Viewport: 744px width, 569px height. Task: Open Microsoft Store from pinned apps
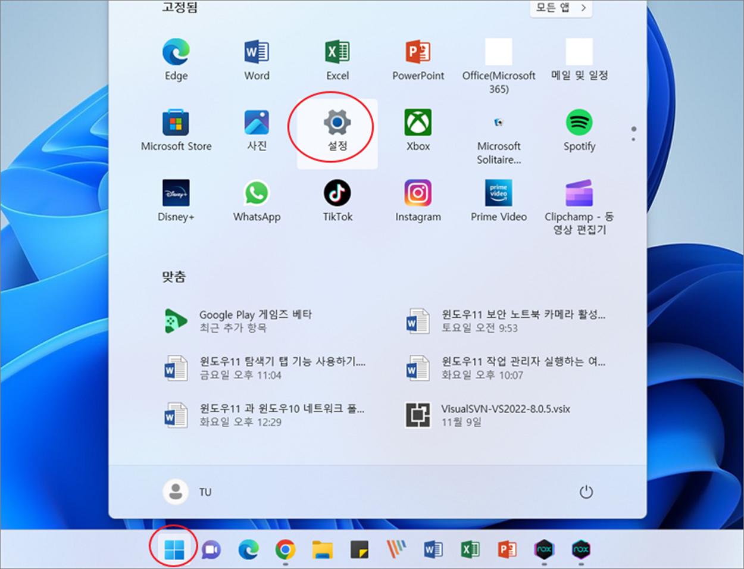176,130
